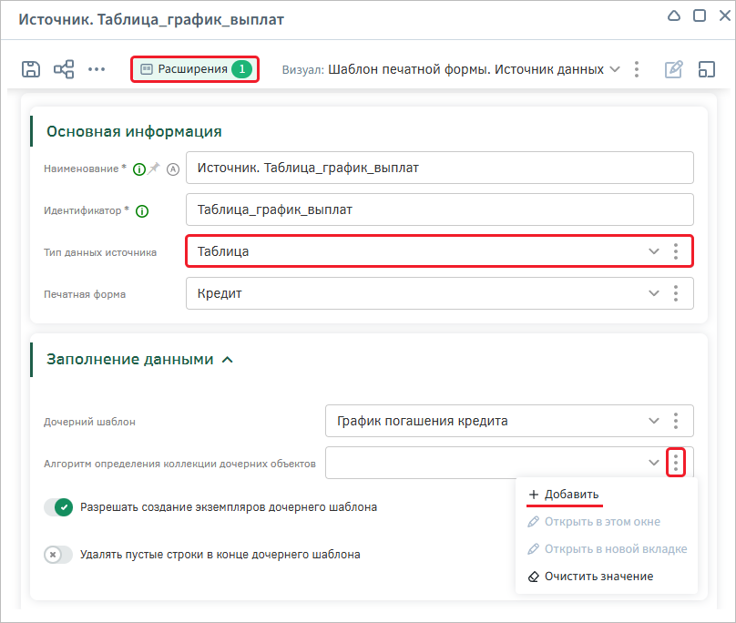
Task: Expand Алгоритм определения коллекции dropdown arrow
Action: pos(654,463)
